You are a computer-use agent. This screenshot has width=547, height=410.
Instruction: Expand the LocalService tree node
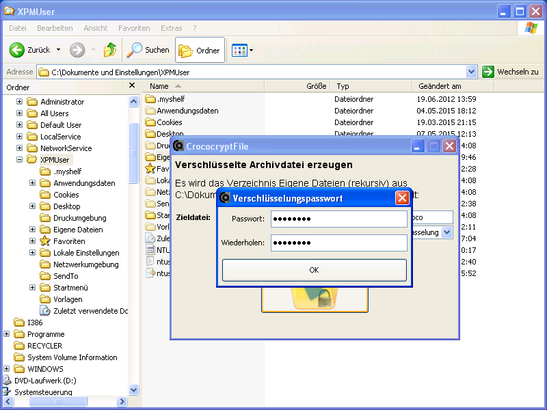20,136
